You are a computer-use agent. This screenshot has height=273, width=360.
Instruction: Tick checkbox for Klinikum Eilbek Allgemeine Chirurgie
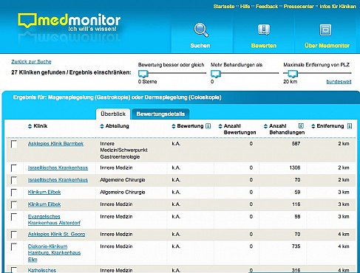point(14,193)
